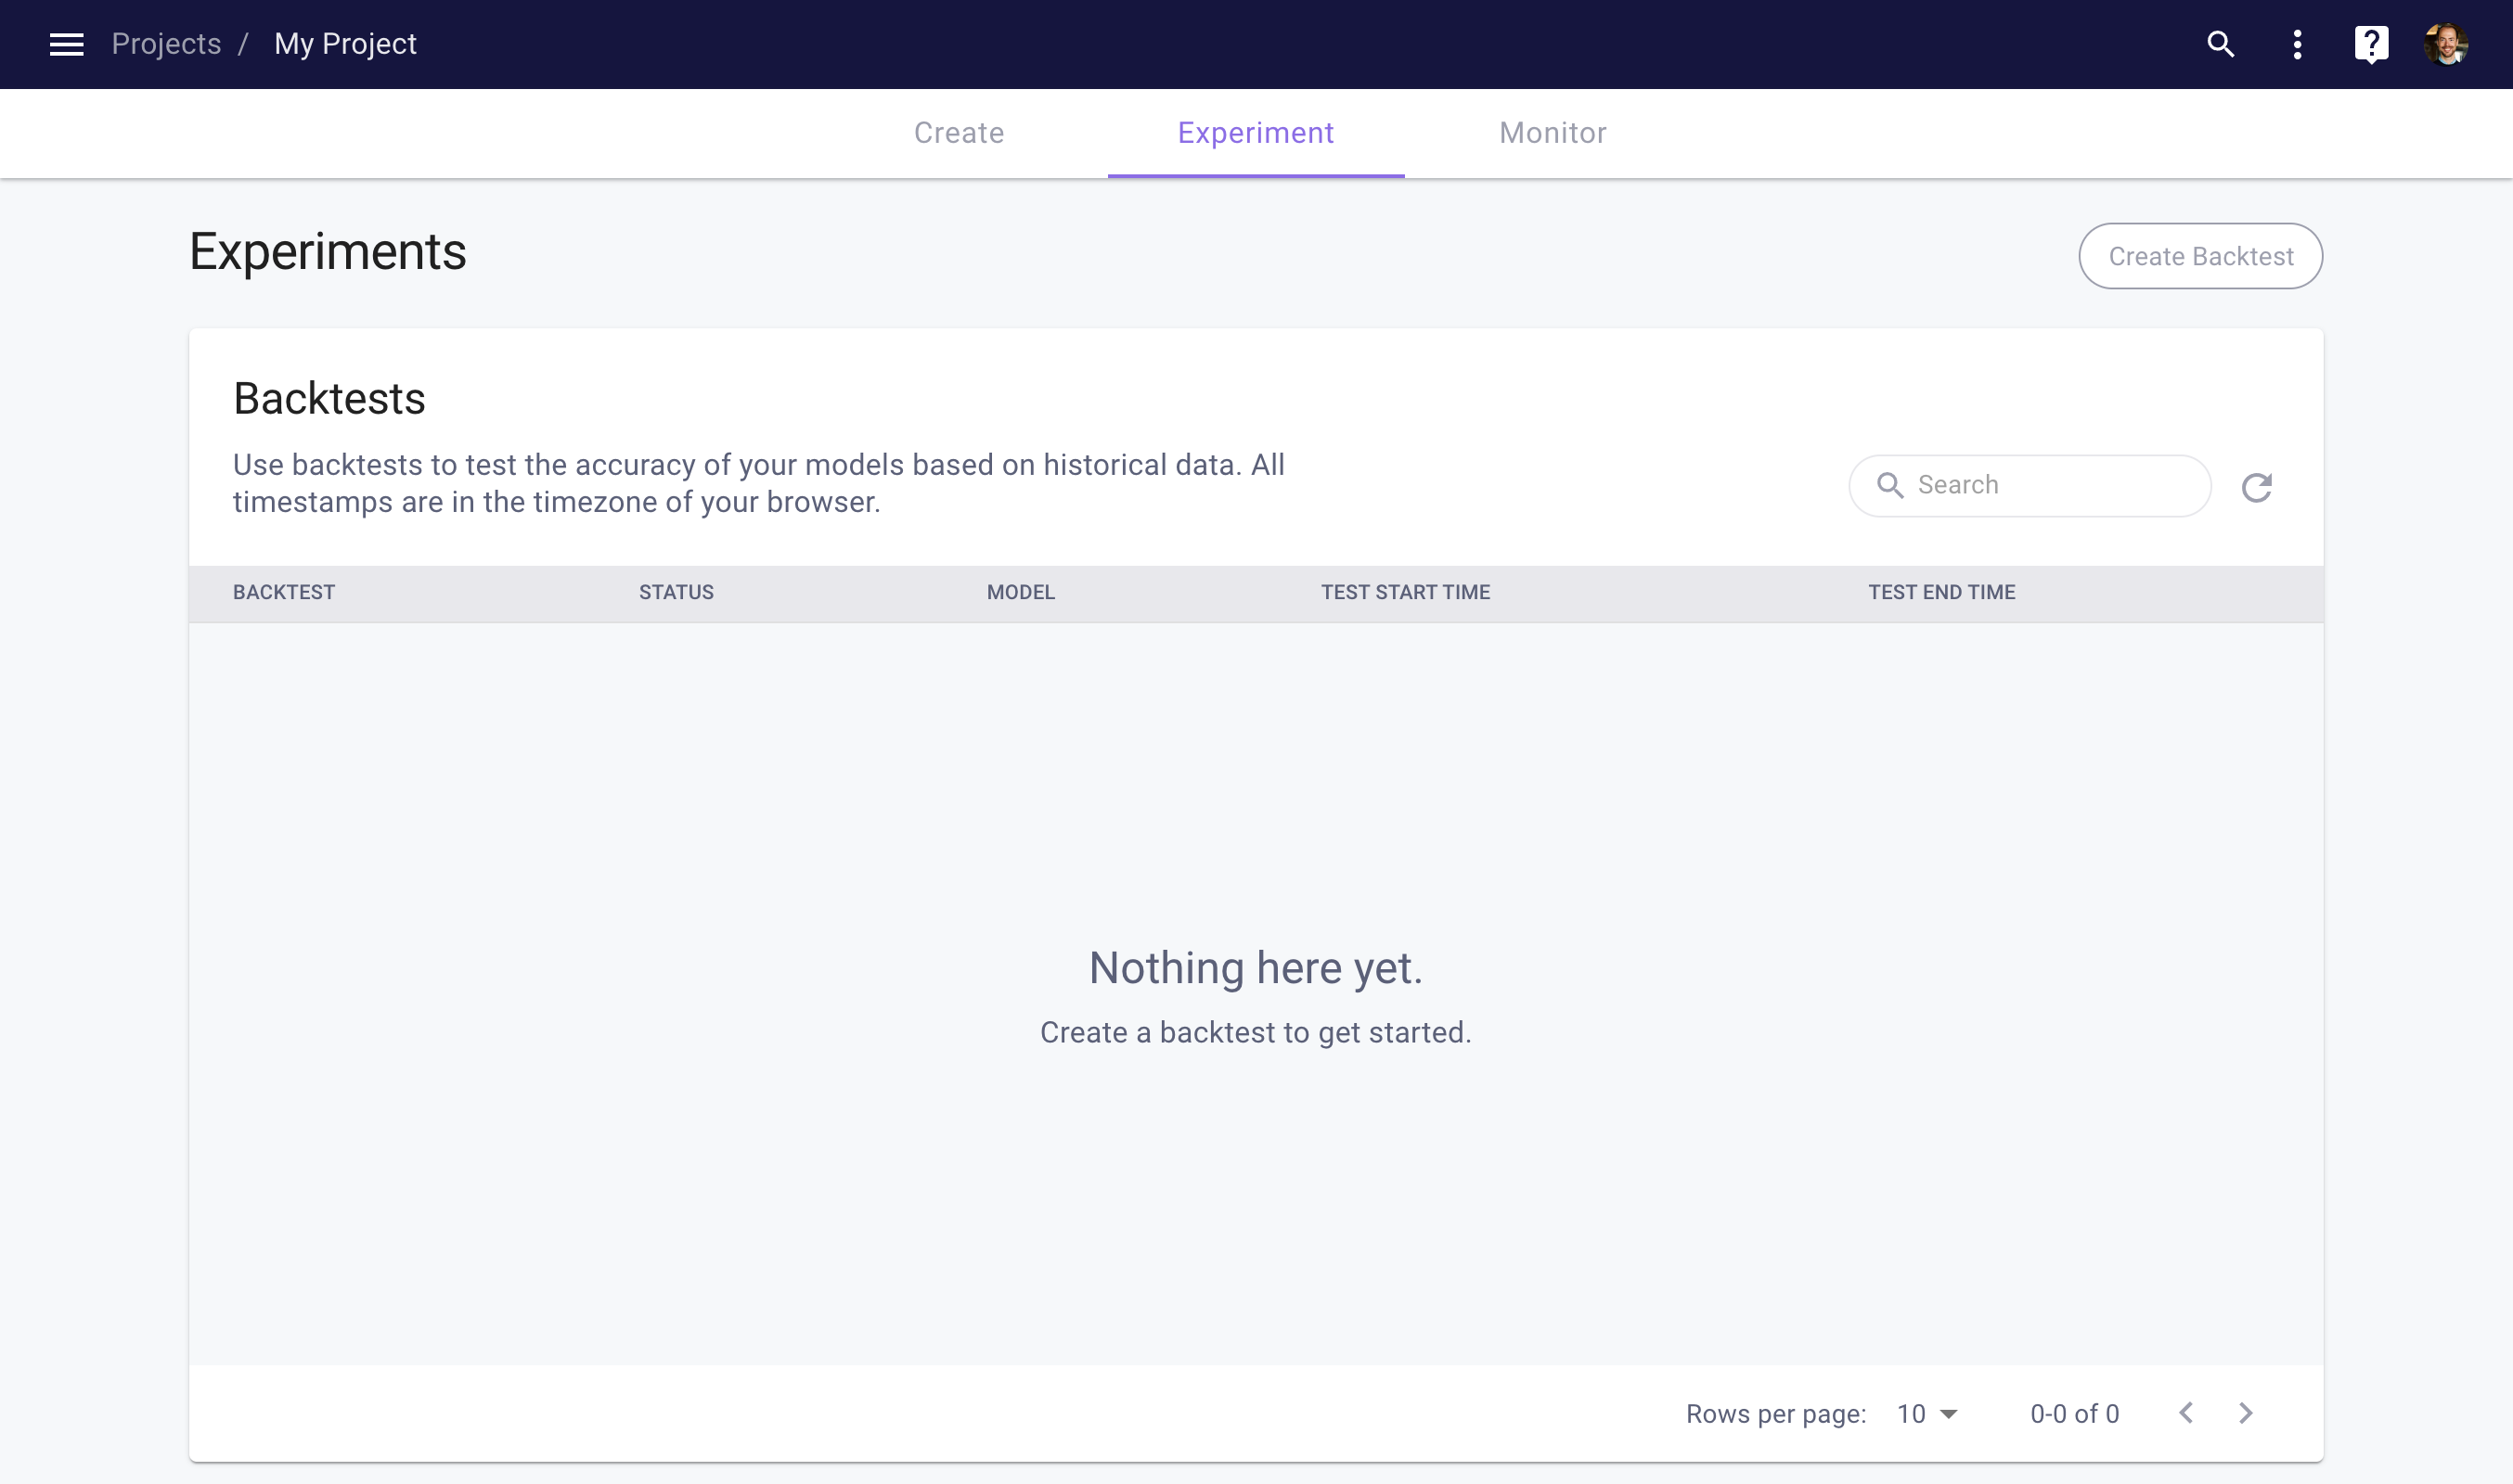Go to previous page of results
The height and width of the screenshot is (1484, 2513).
(x=2185, y=1412)
